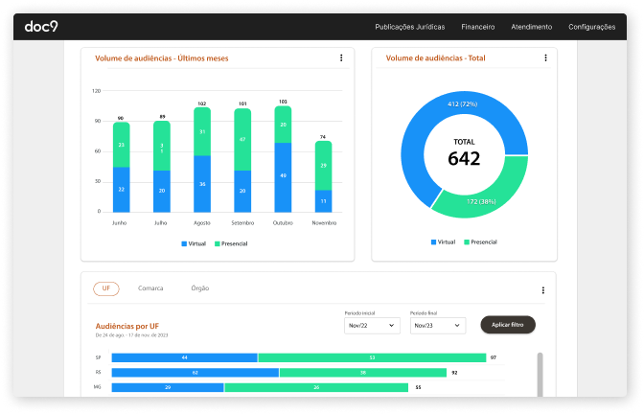
Task: Click Outubro virtual bar segment 49
Action: [283, 177]
